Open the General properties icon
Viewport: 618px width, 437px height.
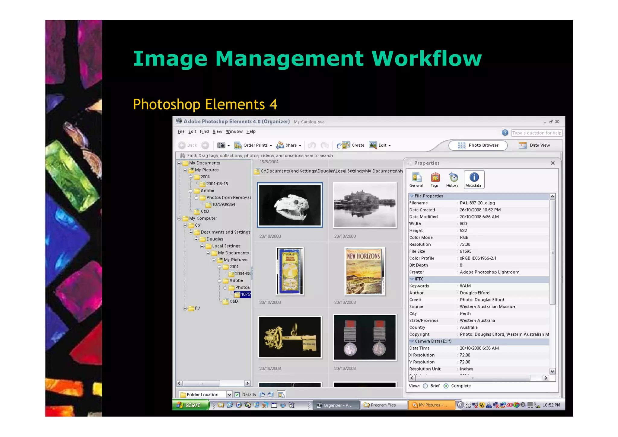coord(416,180)
